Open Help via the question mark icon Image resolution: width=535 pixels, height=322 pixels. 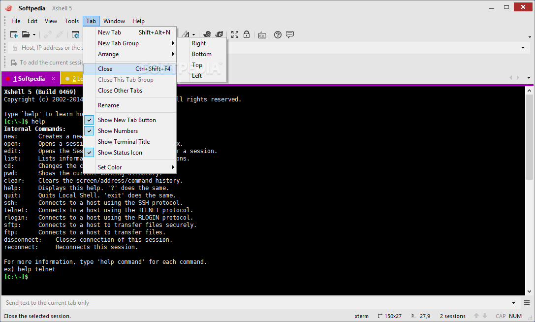tap(278, 34)
